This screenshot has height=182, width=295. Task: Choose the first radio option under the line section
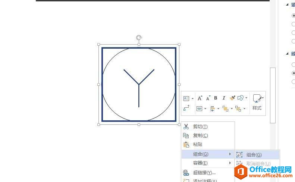click(x=294, y=65)
